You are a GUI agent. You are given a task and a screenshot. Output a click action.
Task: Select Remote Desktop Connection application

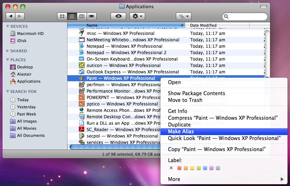click(114, 117)
